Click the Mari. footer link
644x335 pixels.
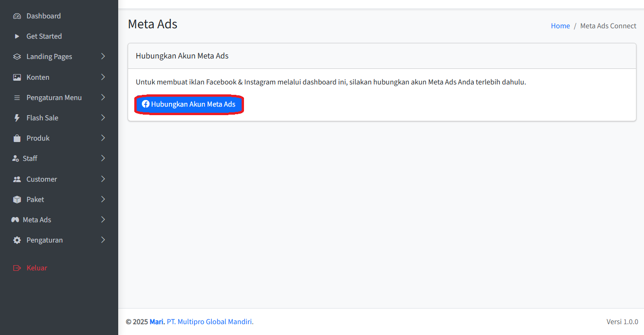click(157, 322)
